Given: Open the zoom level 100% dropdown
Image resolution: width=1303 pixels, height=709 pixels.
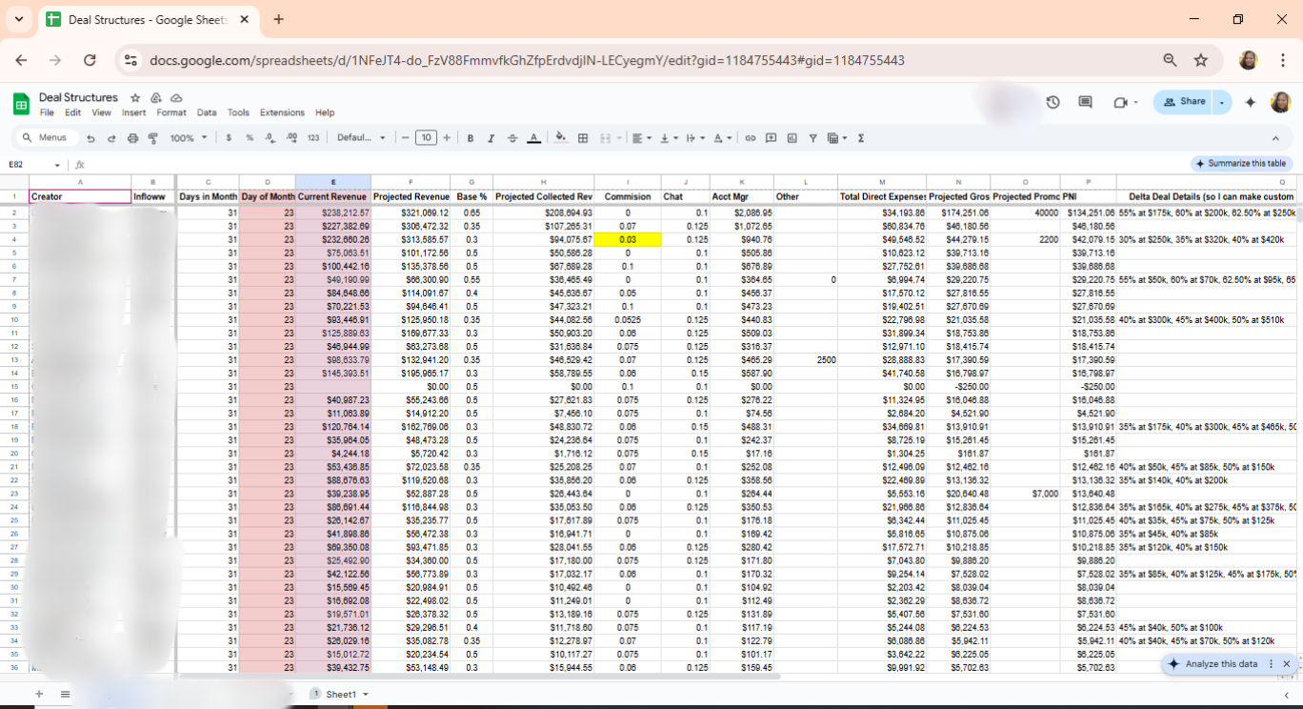Looking at the screenshot, I should (189, 138).
